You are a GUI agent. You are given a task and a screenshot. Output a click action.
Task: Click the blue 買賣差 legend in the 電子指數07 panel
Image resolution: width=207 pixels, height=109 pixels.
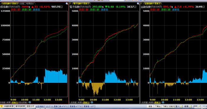coord(104,10)
